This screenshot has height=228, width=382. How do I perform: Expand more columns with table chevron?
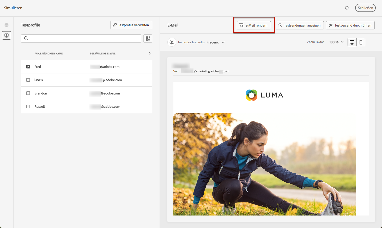pyautogui.click(x=149, y=53)
